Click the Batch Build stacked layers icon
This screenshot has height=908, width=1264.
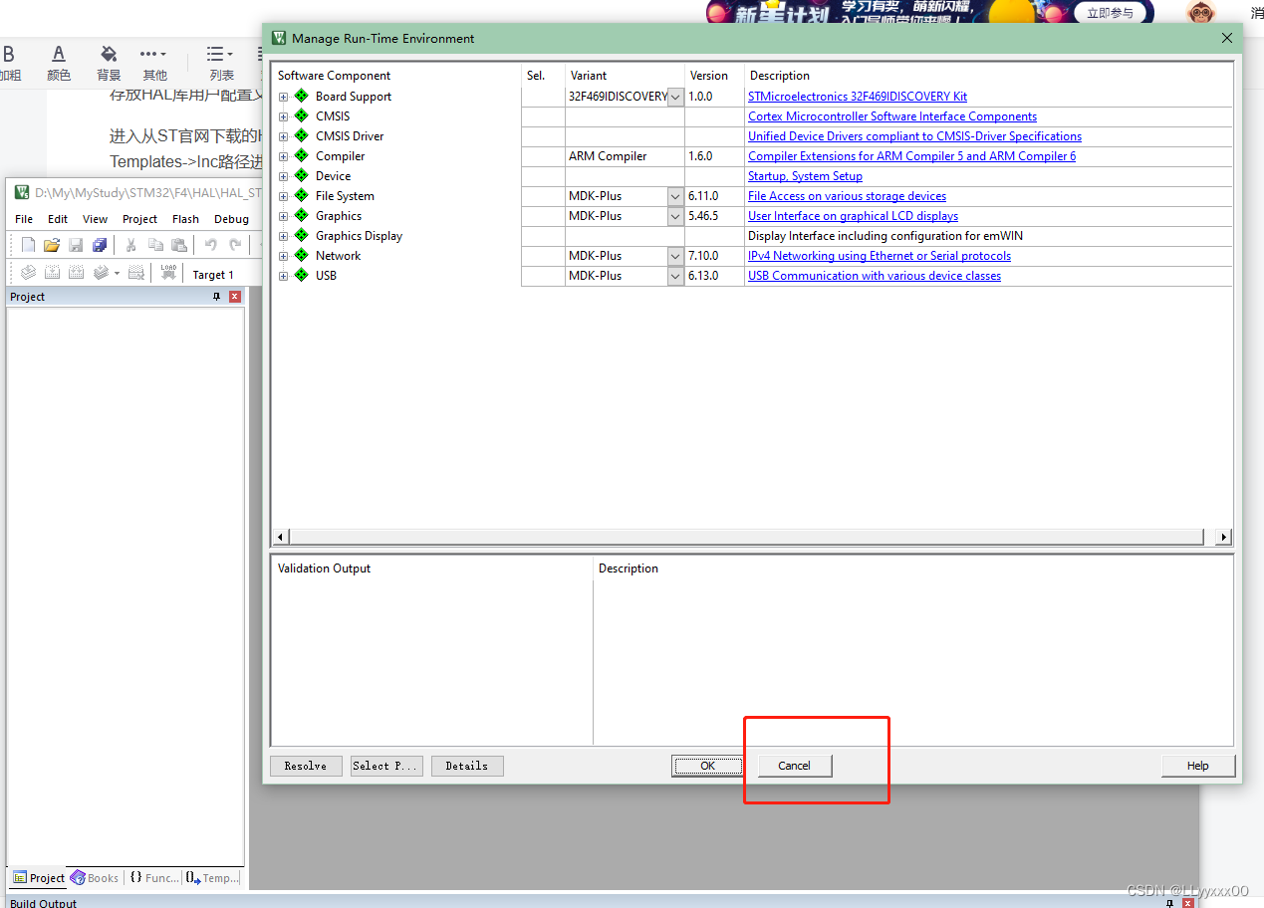pyautogui.click(x=102, y=273)
